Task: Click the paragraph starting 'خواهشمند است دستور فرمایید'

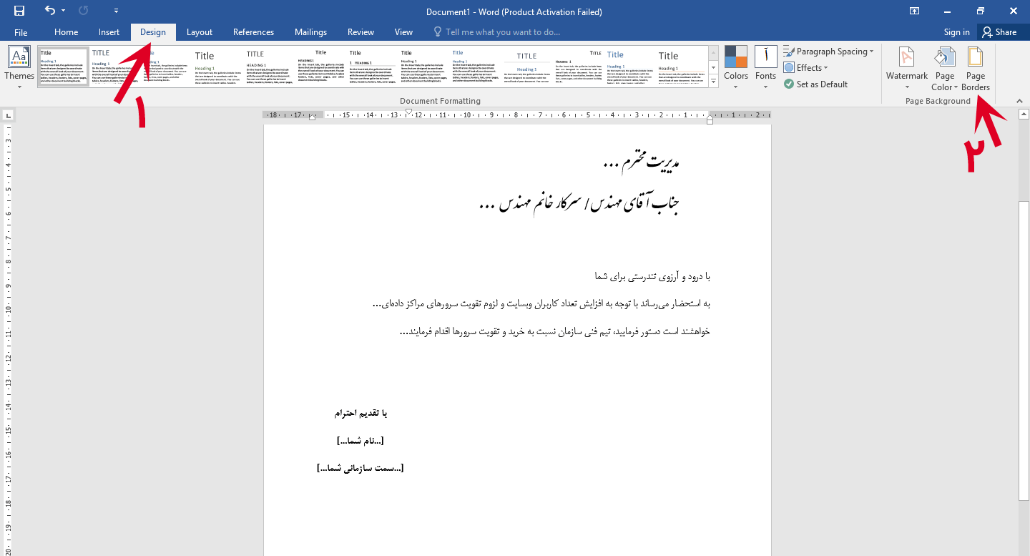Action: [x=555, y=332]
